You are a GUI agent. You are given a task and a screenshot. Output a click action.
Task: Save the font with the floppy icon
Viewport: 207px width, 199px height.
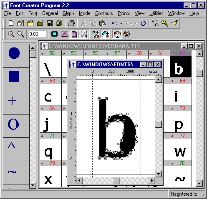pos(50,23)
